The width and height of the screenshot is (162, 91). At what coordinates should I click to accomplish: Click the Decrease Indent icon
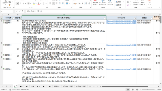(60, 4)
